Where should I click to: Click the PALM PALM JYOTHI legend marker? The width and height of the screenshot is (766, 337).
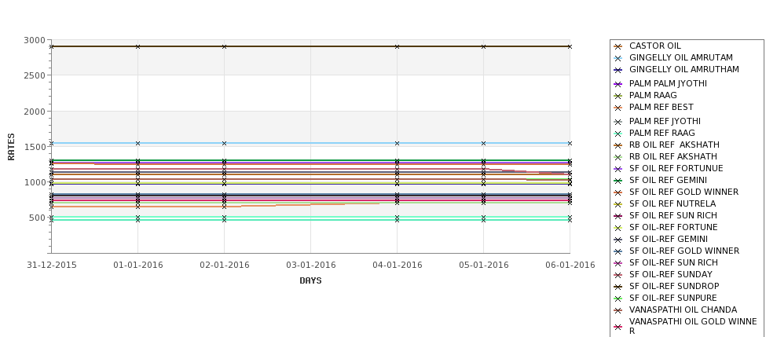[x=618, y=84]
